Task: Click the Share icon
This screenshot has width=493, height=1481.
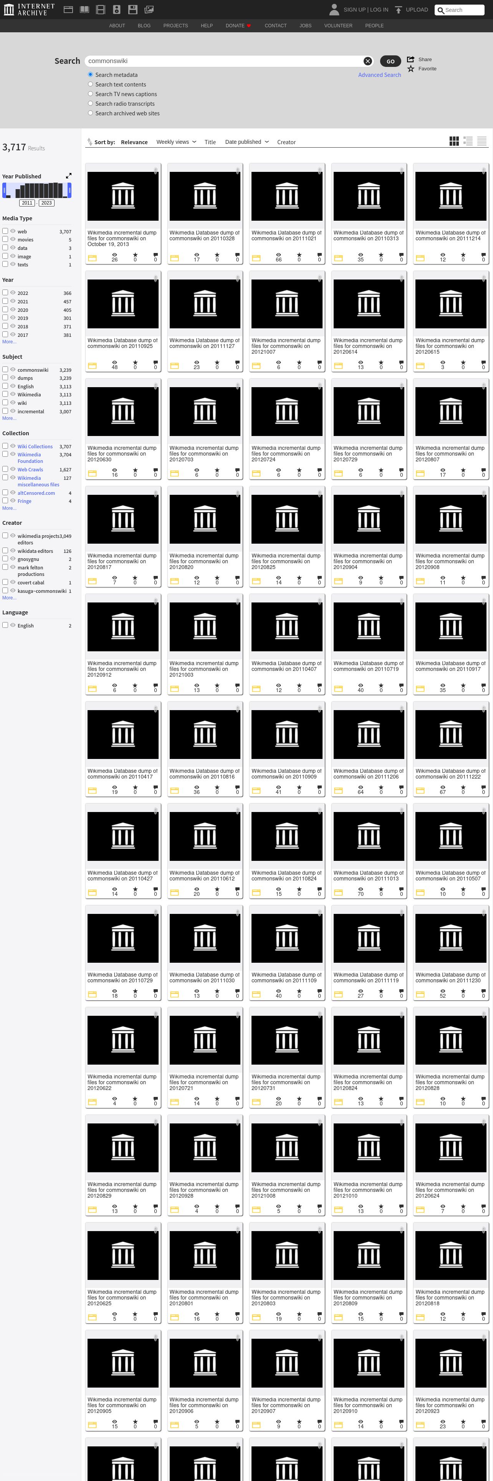Action: 411,59
